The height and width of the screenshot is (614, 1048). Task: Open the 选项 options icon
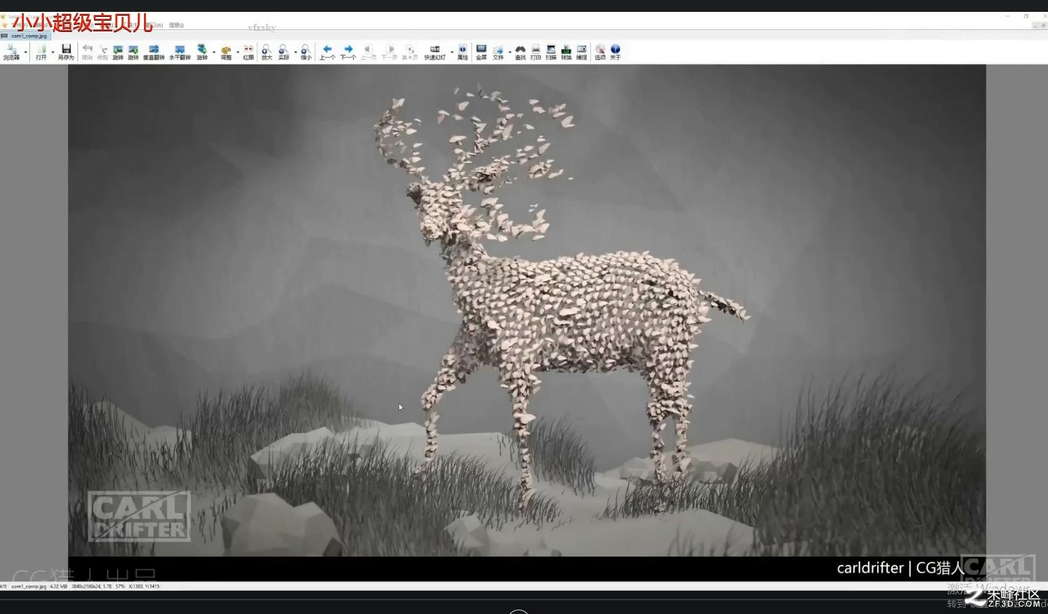pyautogui.click(x=600, y=52)
